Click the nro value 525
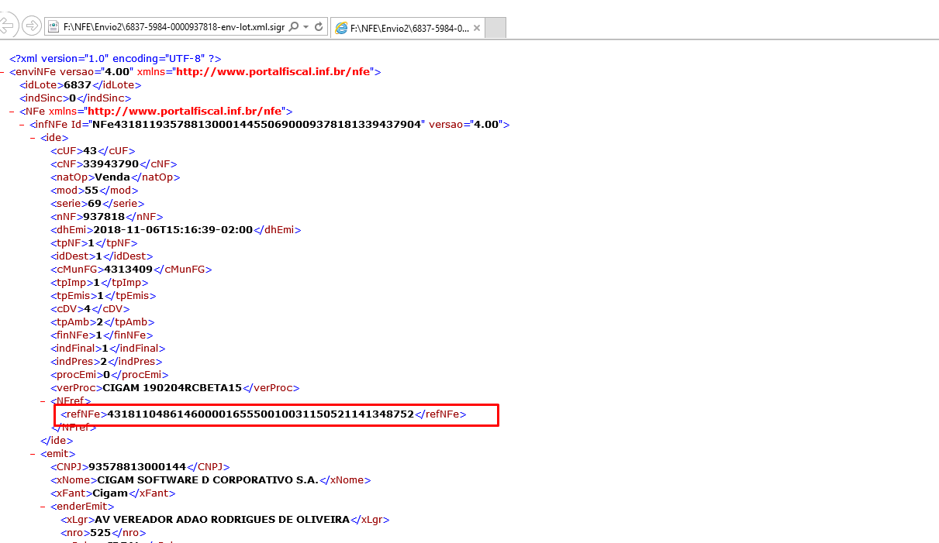The image size is (939, 543). 101,533
